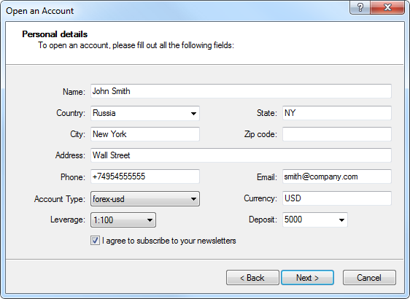Go back with the < Back button
Image resolution: width=410 pixels, height=299 pixels.
click(252, 278)
